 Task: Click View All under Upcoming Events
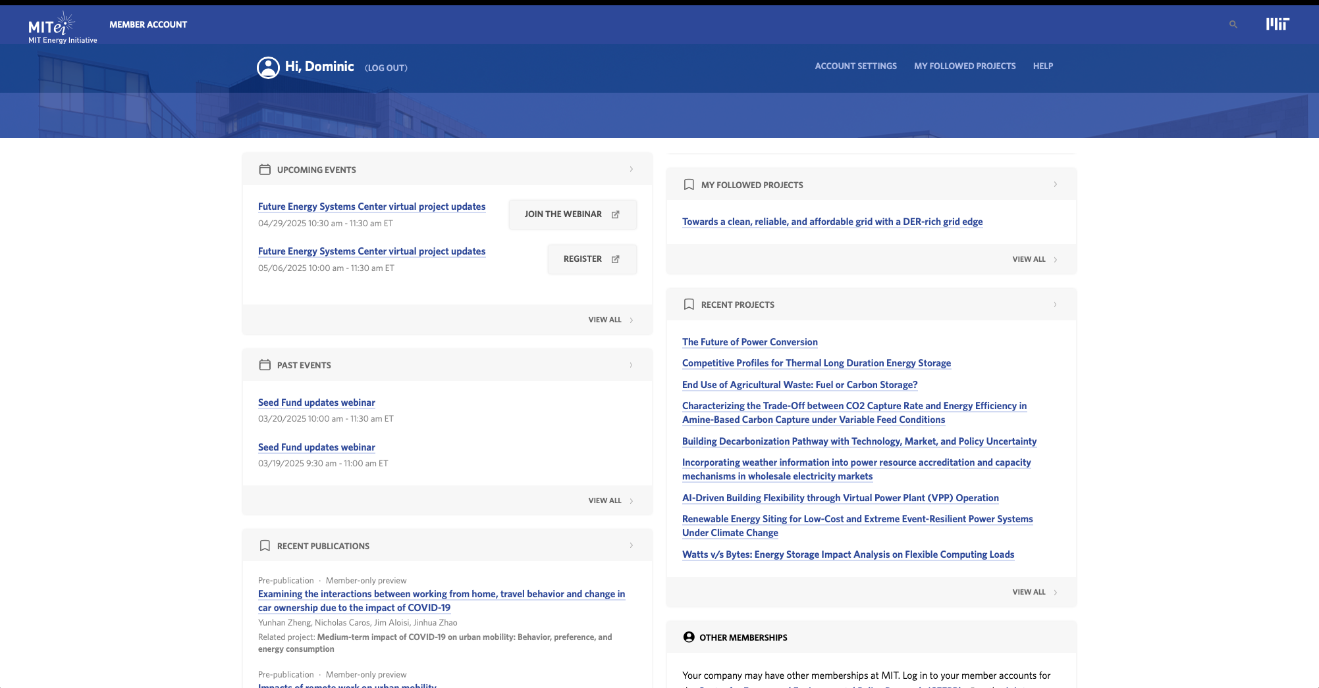tap(610, 320)
